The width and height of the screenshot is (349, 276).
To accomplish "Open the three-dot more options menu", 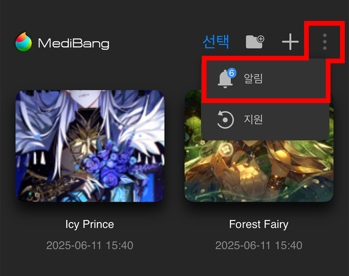I will point(325,42).
